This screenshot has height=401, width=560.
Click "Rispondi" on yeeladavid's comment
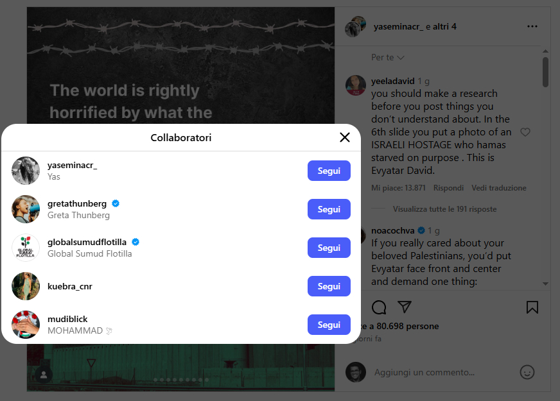448,188
